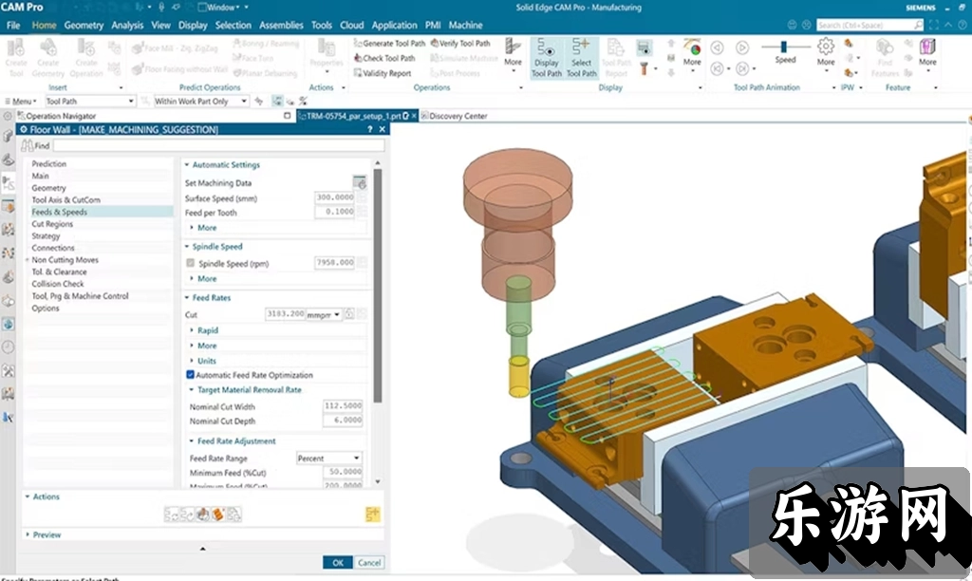The height and width of the screenshot is (581, 972).
Task: Click the Minimum Feed (%Cut) field
Action: coord(343,471)
